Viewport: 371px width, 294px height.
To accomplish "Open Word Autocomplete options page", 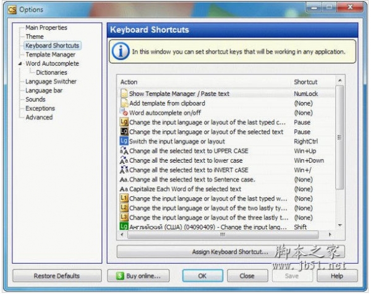I will [53, 64].
